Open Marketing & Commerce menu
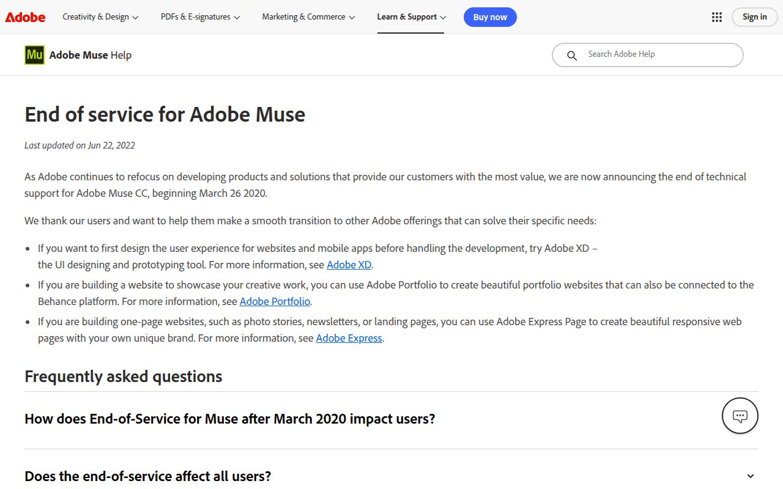The height and width of the screenshot is (489, 783). pos(308,17)
